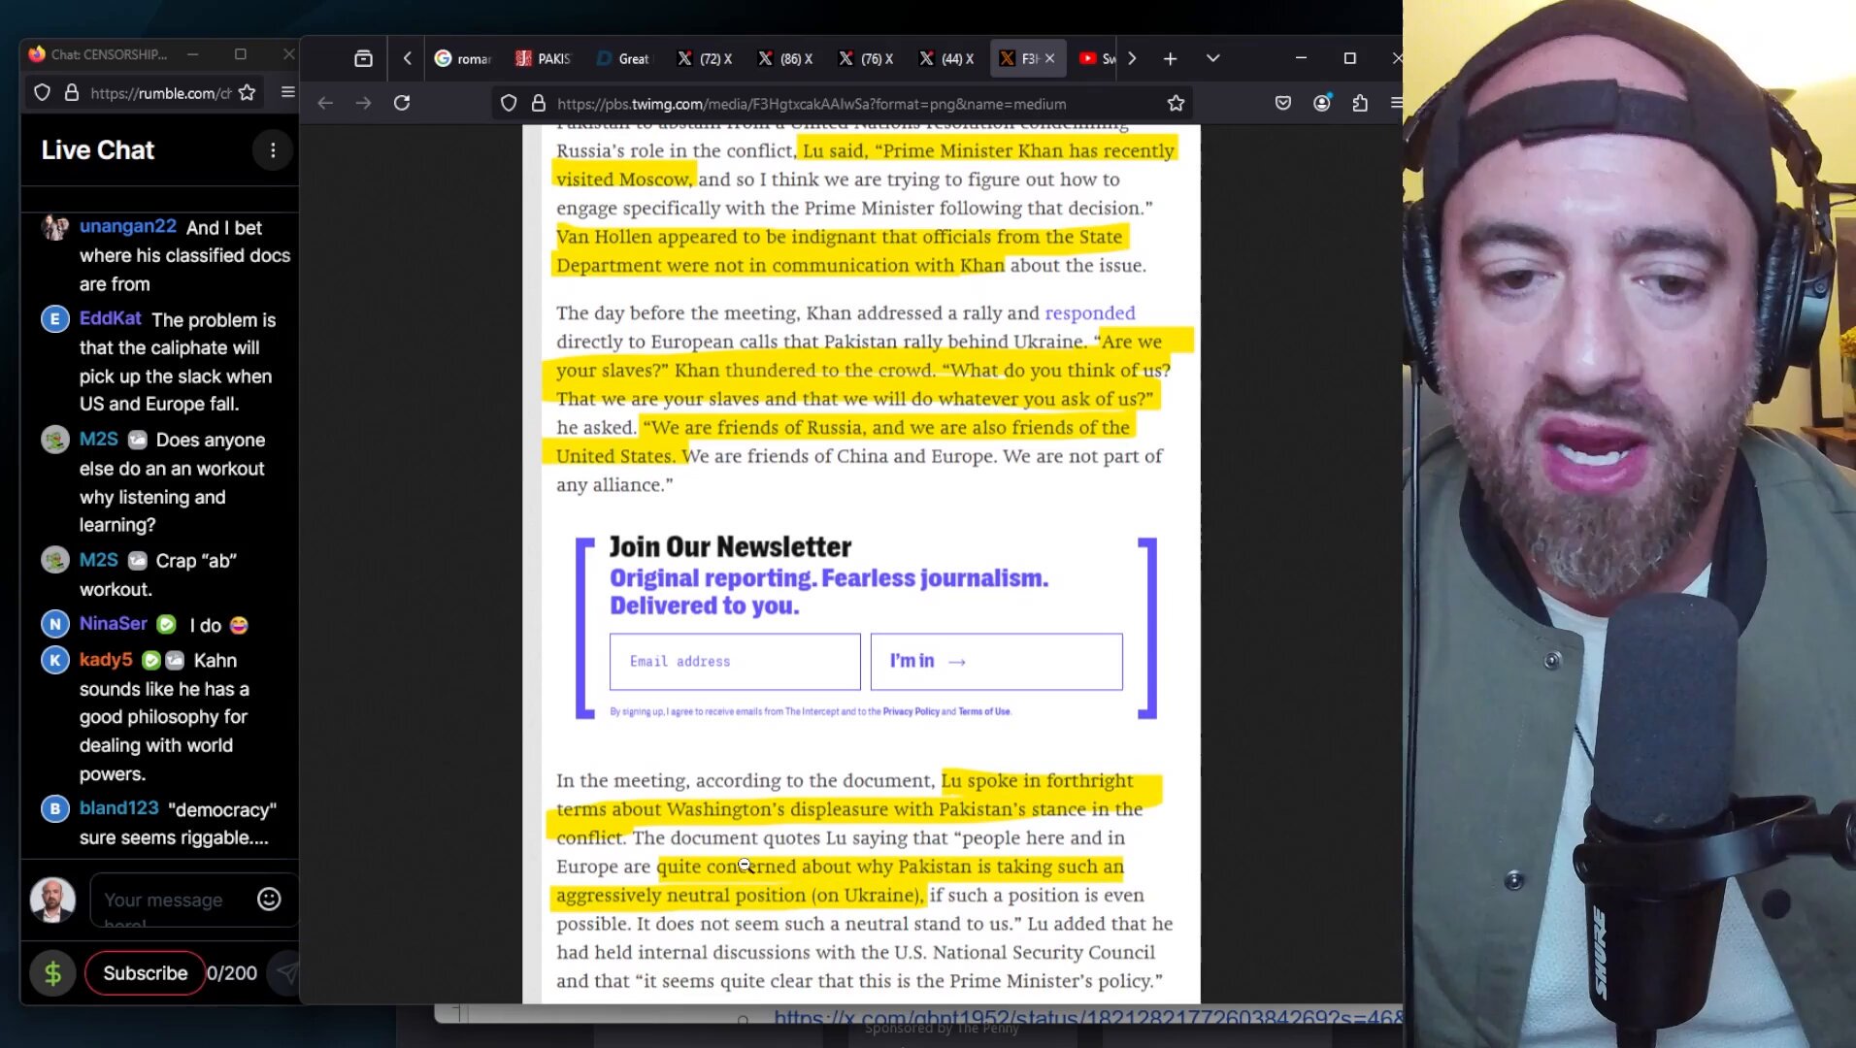Open Live Chat options three-dot menu
Image resolution: width=1856 pixels, height=1048 pixels.
pyautogui.click(x=273, y=150)
